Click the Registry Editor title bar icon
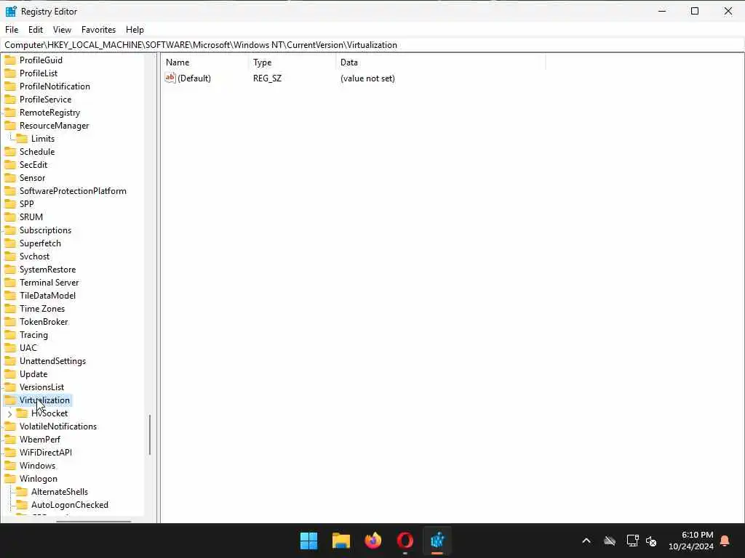The height and width of the screenshot is (558, 745). point(11,12)
